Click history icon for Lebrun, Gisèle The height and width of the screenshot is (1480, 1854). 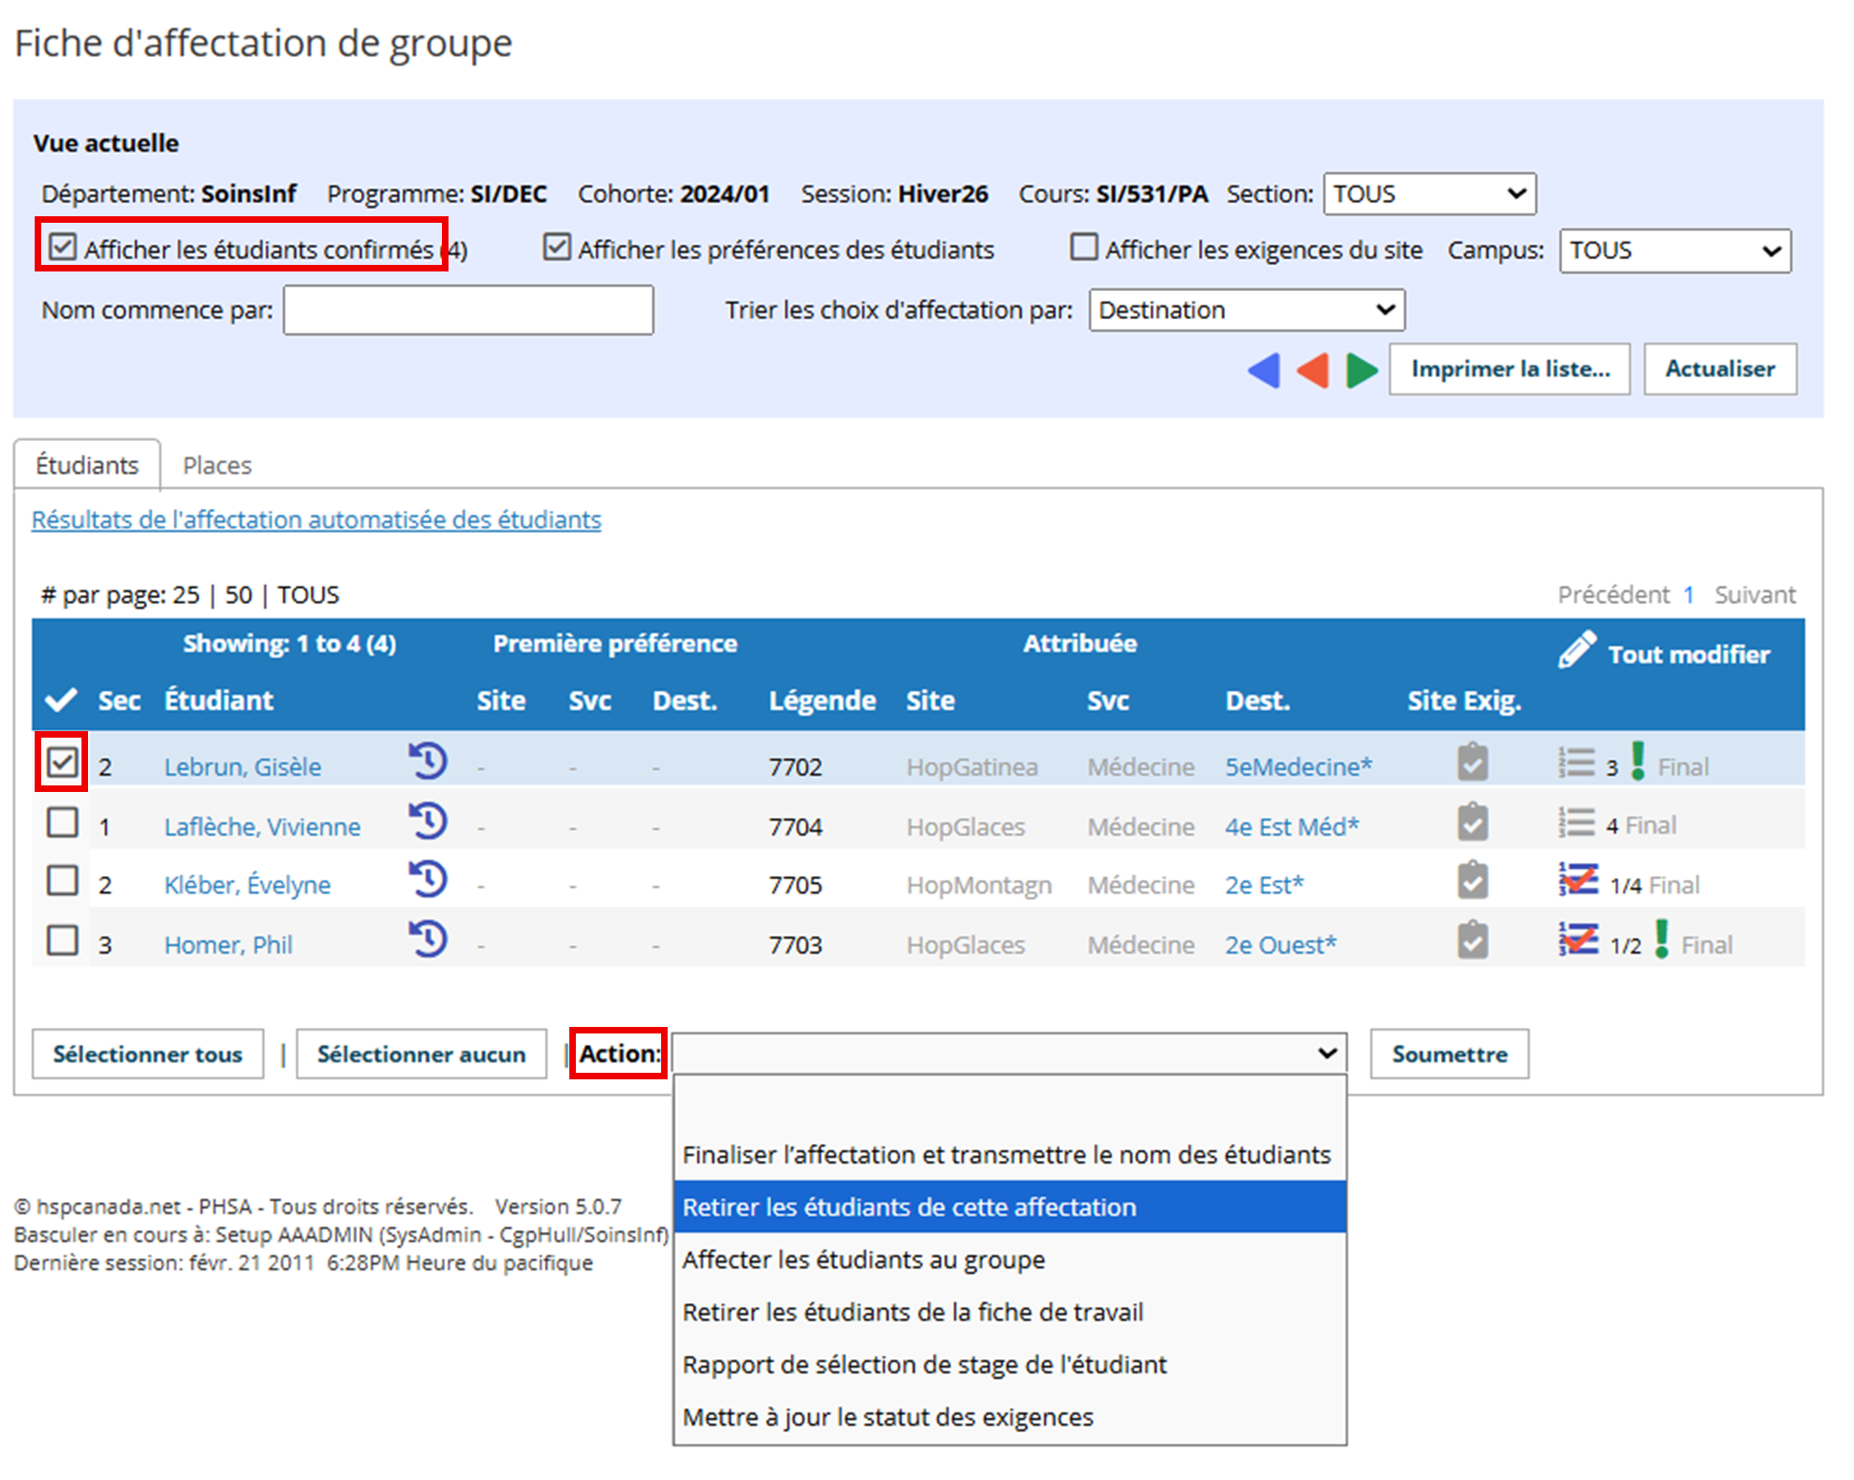point(428,761)
